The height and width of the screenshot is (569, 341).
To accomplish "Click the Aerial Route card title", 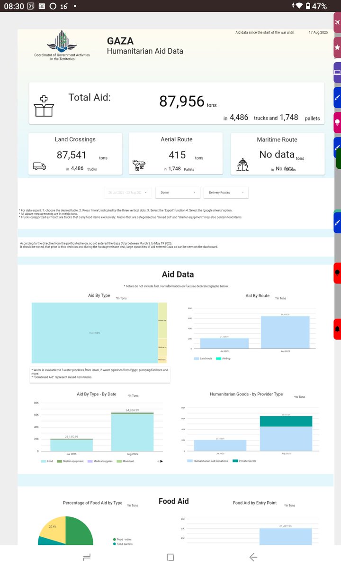I will [x=176, y=139].
